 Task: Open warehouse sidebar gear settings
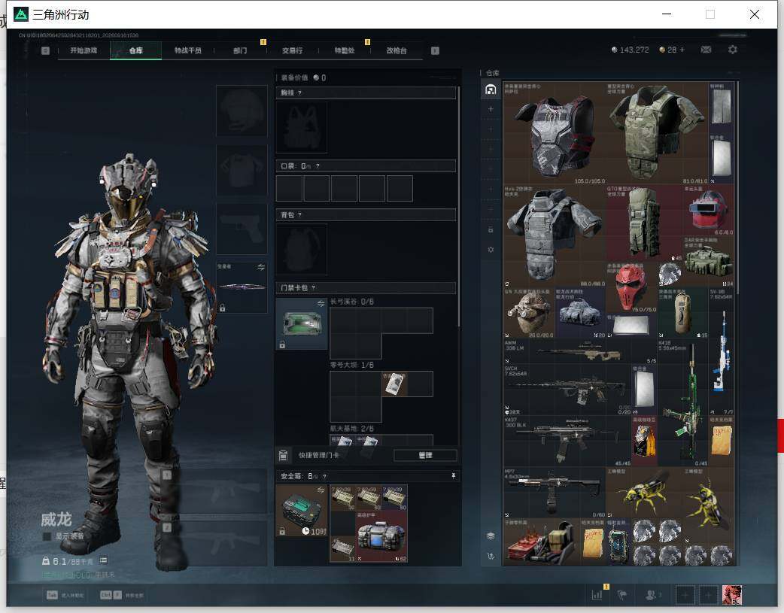[x=491, y=250]
